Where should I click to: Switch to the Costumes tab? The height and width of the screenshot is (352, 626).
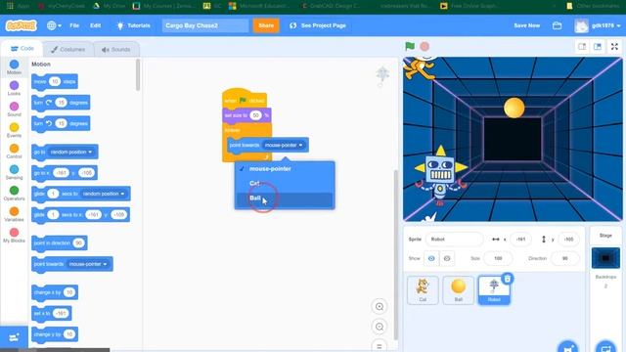click(67, 50)
